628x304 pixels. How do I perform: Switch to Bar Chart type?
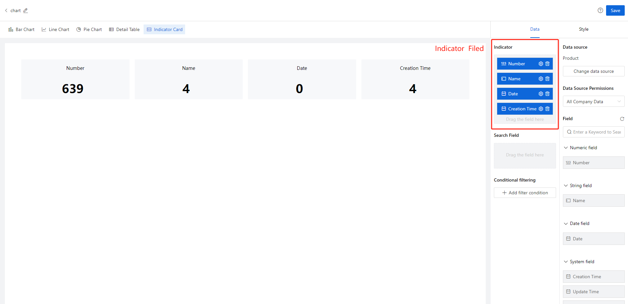(x=21, y=29)
